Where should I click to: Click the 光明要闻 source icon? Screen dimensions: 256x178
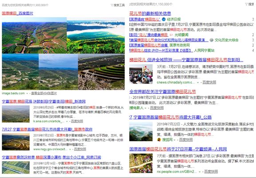171,35
